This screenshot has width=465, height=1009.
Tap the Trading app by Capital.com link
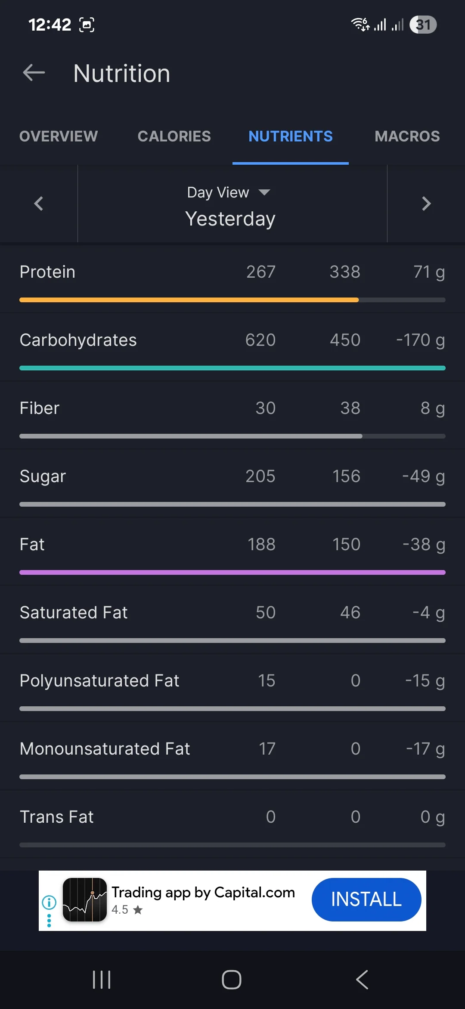(203, 892)
